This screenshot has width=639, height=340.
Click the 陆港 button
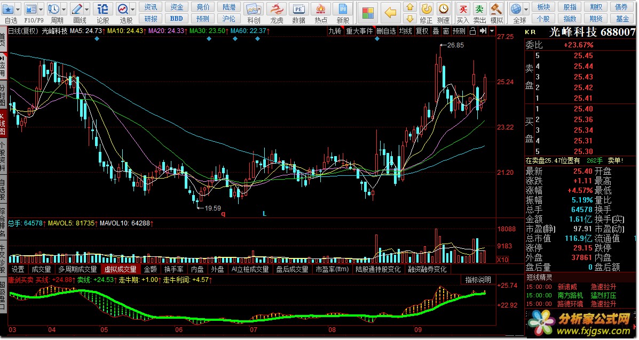click(229, 7)
